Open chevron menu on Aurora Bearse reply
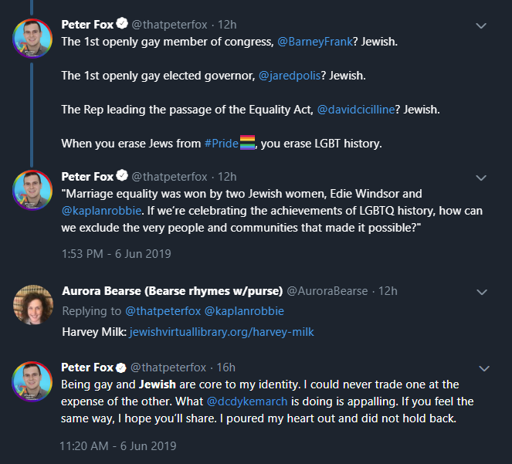The height and width of the screenshot is (464, 512). (481, 292)
